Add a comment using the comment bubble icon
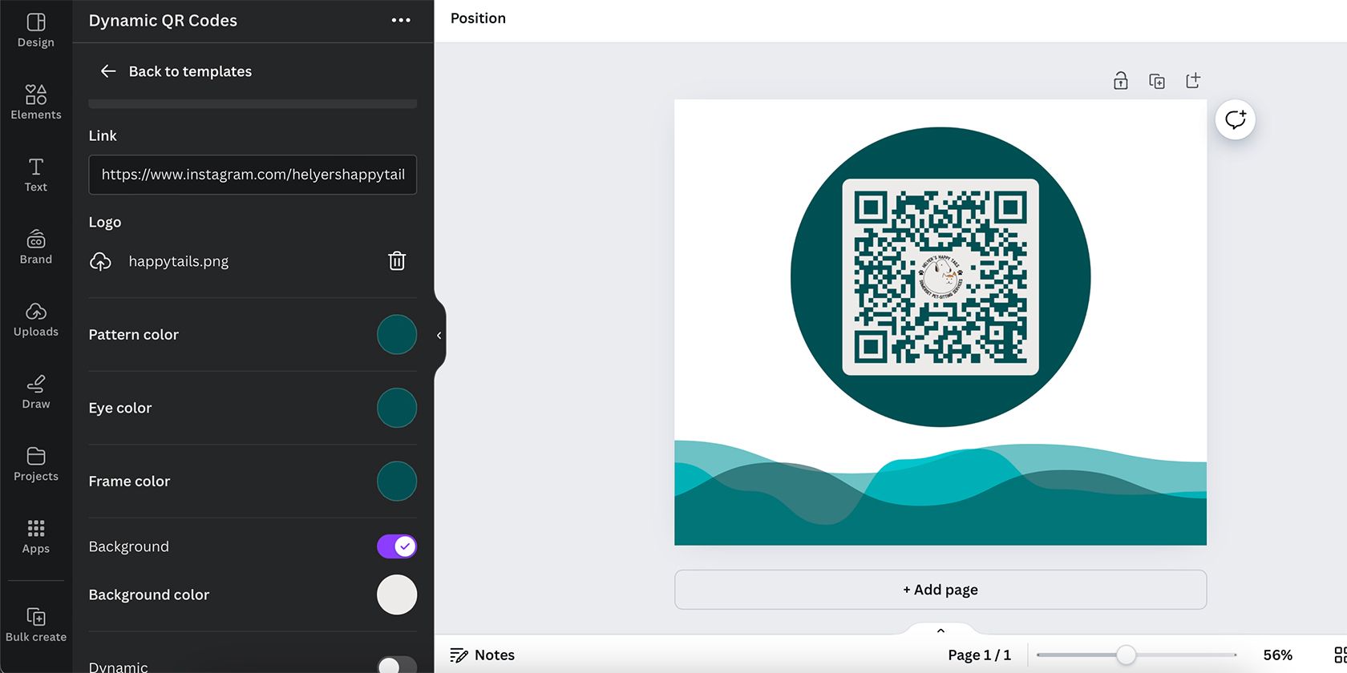1347x673 pixels. 1236,120
